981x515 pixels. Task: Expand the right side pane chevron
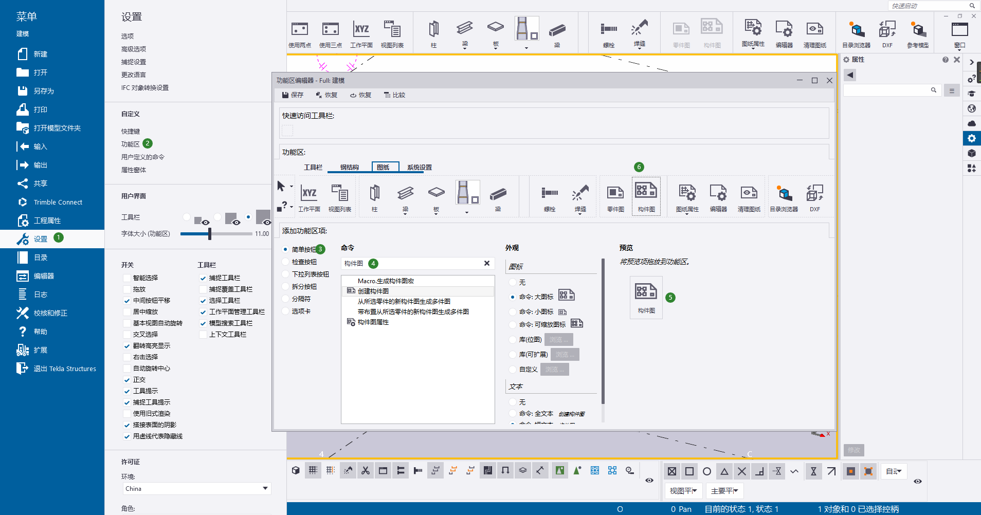tap(972, 62)
